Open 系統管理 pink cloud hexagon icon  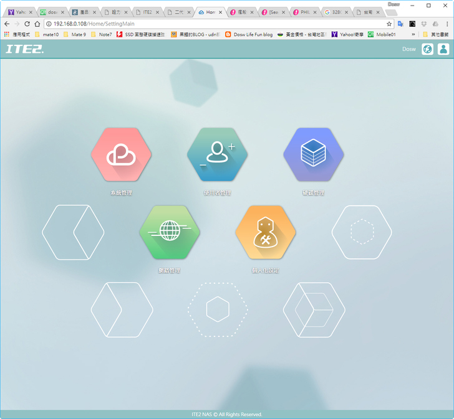click(121, 154)
